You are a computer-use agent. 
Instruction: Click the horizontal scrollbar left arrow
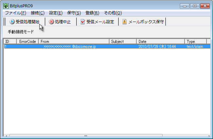point(6,135)
